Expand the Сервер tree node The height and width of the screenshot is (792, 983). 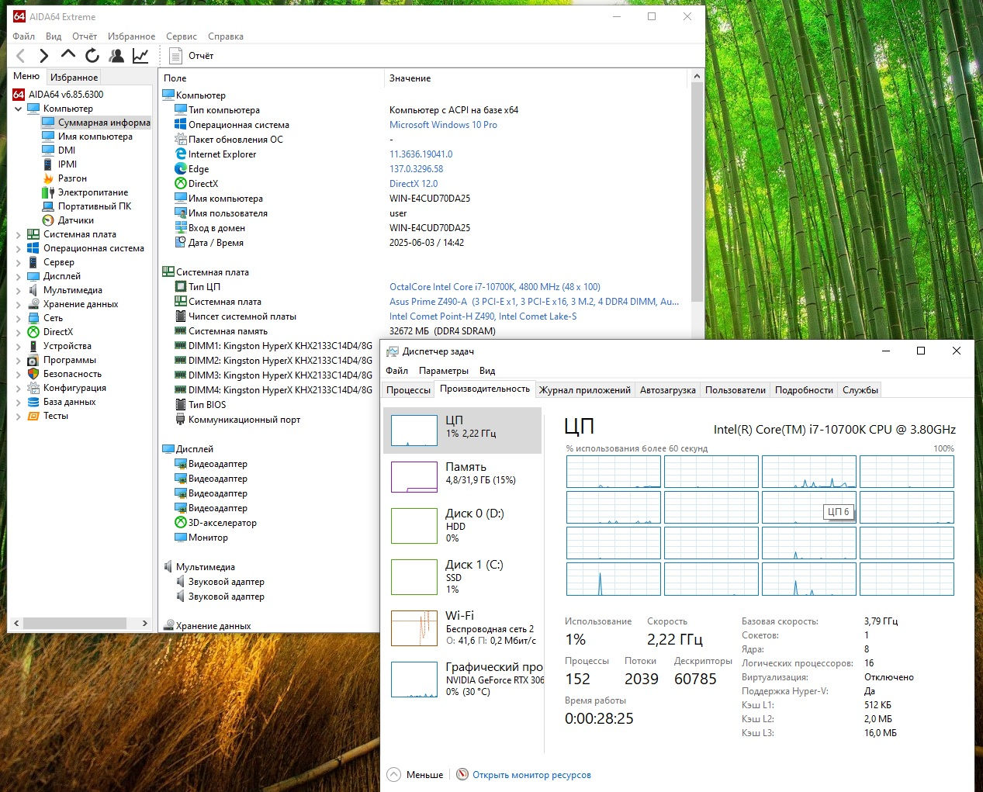click(x=19, y=262)
